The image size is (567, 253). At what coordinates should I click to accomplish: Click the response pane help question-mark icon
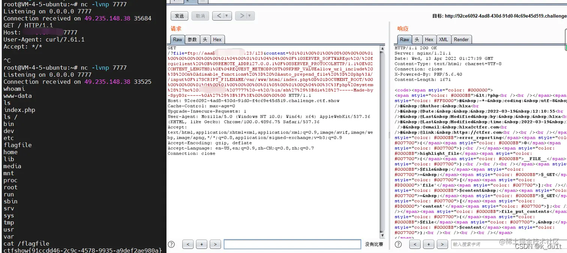point(399,244)
